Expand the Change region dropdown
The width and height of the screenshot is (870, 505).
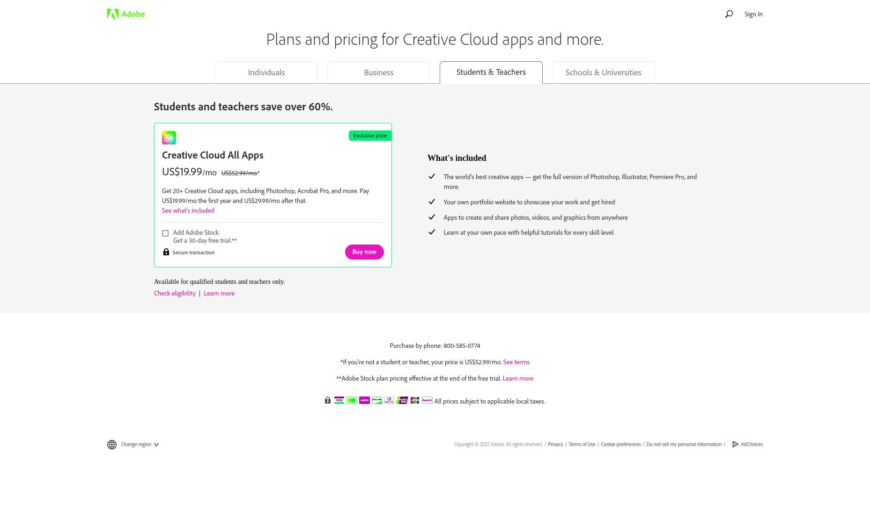coord(140,444)
